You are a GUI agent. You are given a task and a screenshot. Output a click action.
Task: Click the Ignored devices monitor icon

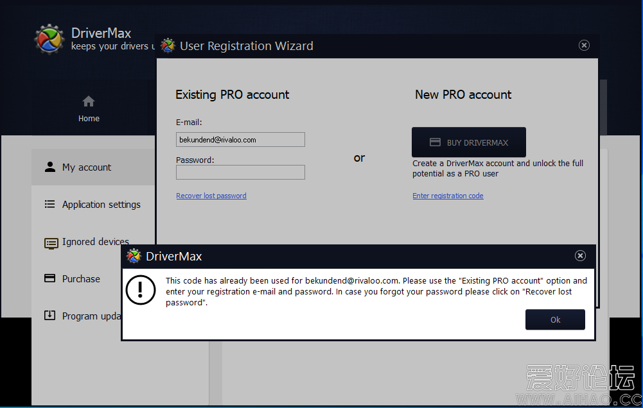pyautogui.click(x=51, y=243)
